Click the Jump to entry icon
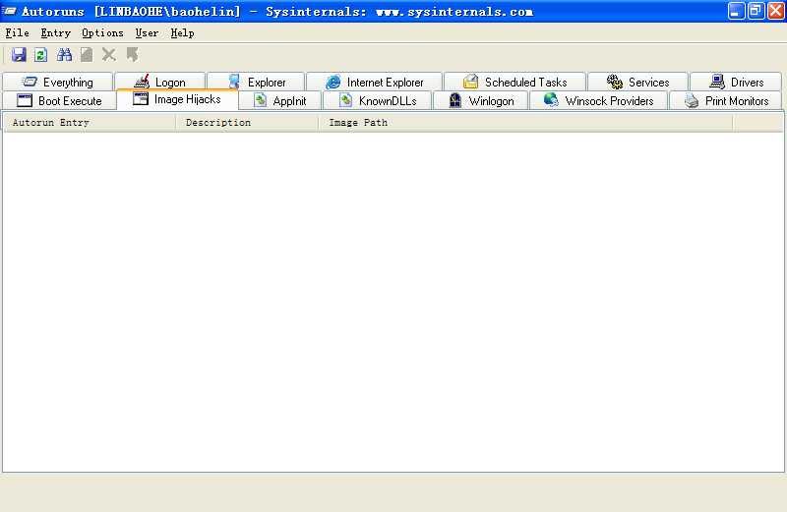The image size is (787, 512). coord(132,55)
